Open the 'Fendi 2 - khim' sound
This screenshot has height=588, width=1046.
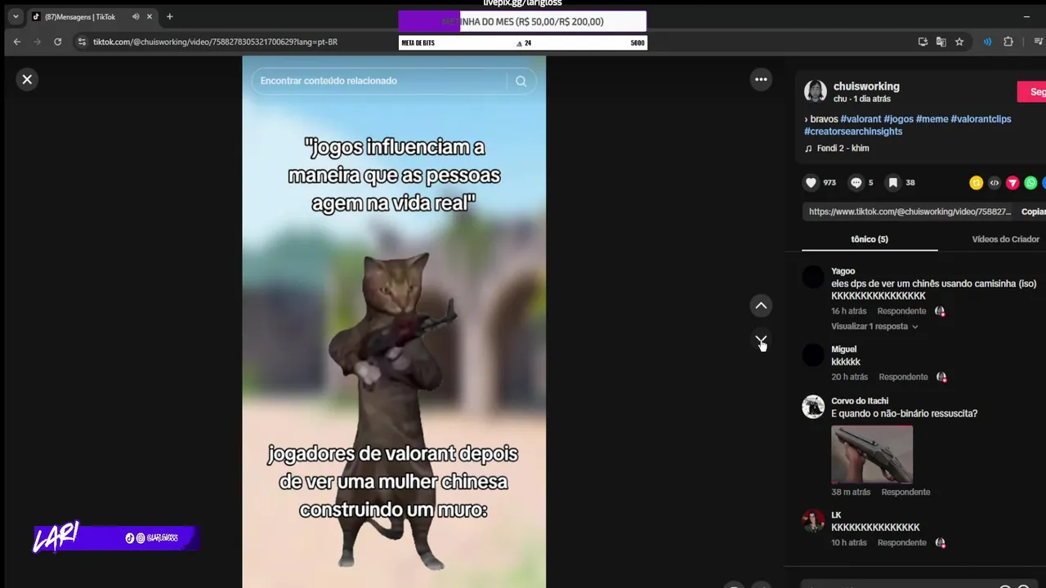coord(843,149)
